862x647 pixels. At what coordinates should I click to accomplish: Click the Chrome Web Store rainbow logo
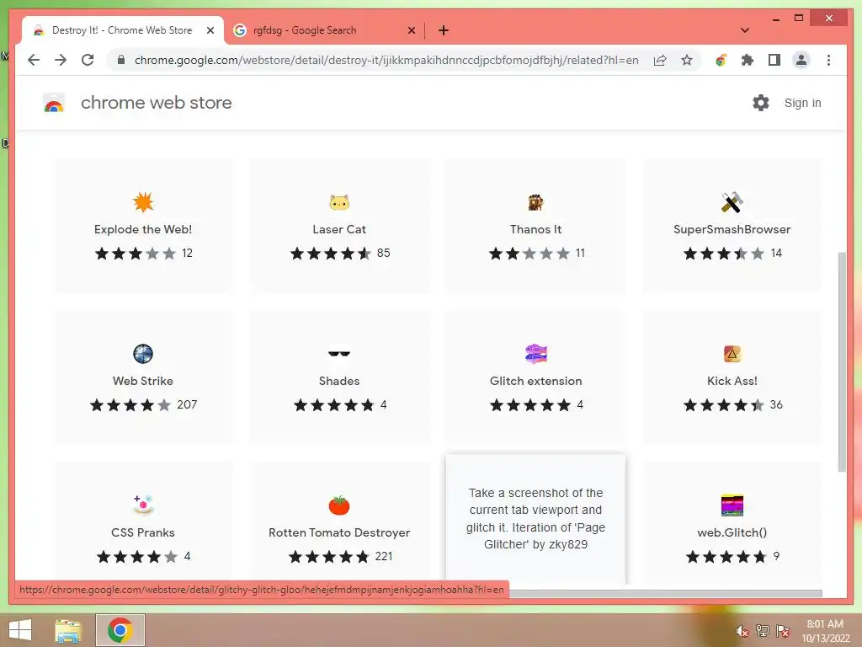click(x=54, y=103)
